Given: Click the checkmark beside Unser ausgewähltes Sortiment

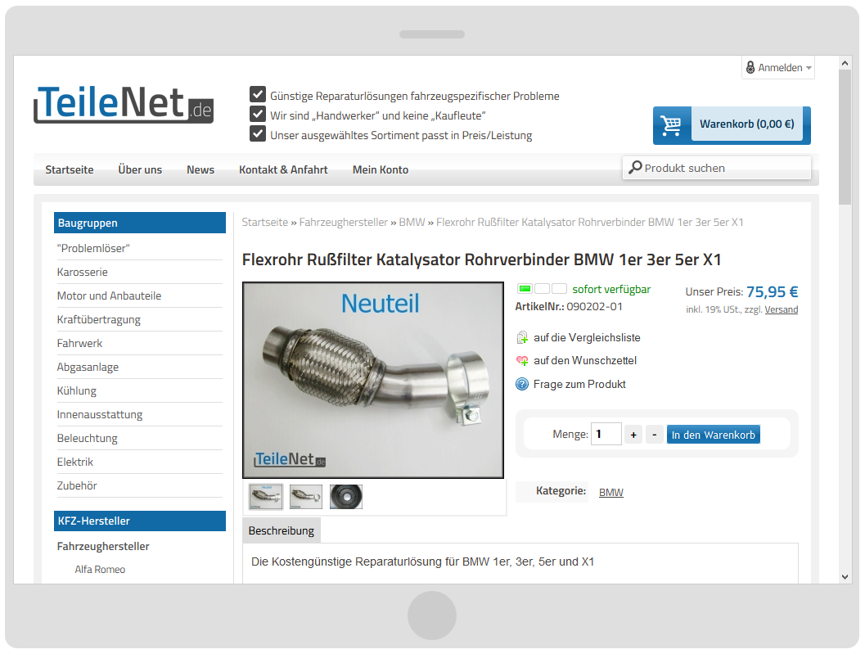Looking at the screenshot, I should coord(258,133).
